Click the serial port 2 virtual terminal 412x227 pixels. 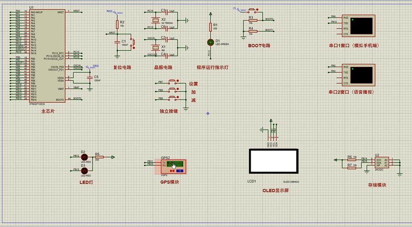[x=359, y=75]
